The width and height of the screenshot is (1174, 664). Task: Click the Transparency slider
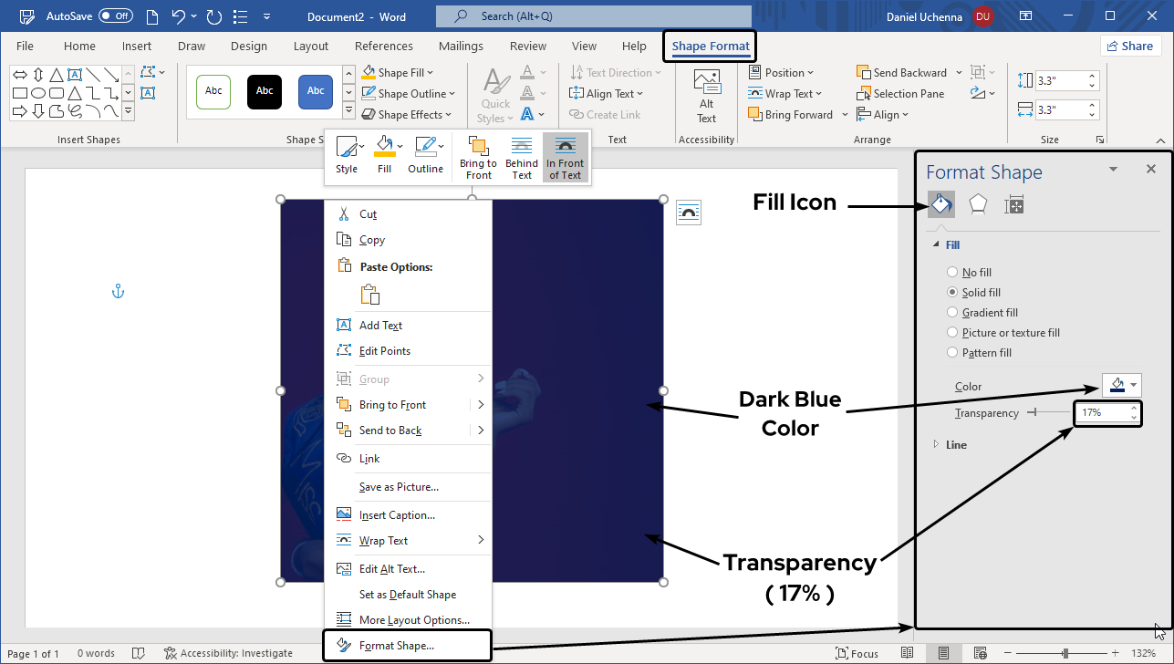[1049, 413]
